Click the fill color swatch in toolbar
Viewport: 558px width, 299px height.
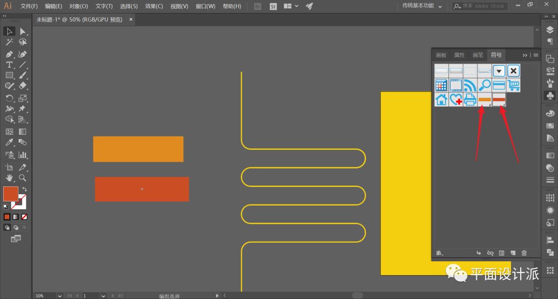[10, 194]
